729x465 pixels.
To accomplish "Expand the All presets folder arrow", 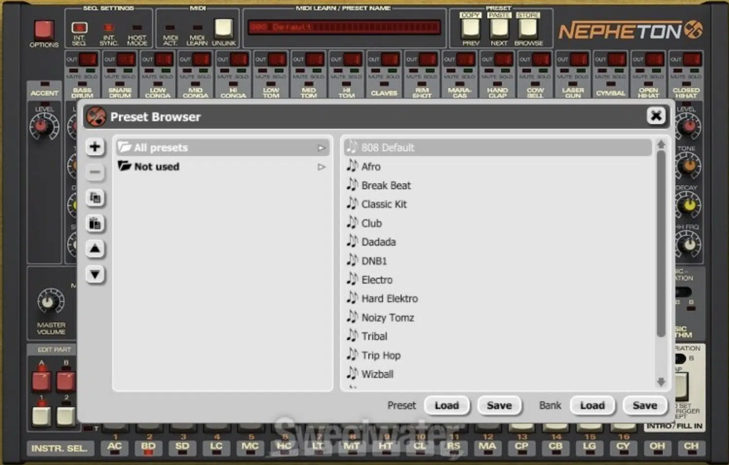I will [321, 148].
